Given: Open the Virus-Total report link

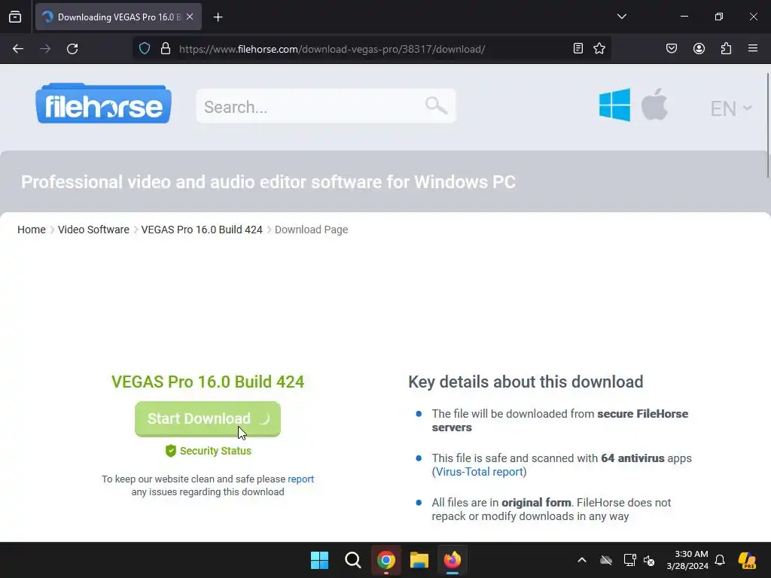Looking at the screenshot, I should point(479,472).
